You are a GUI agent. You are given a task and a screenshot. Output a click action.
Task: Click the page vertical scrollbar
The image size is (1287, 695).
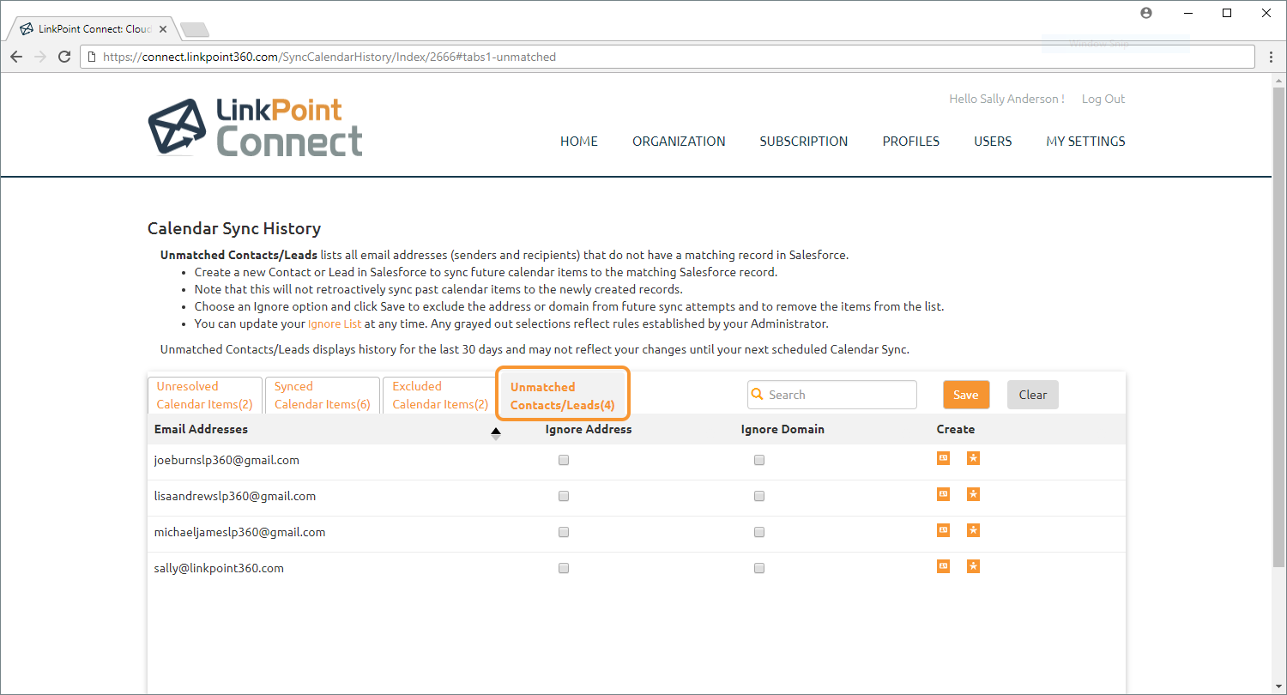[1278, 326]
